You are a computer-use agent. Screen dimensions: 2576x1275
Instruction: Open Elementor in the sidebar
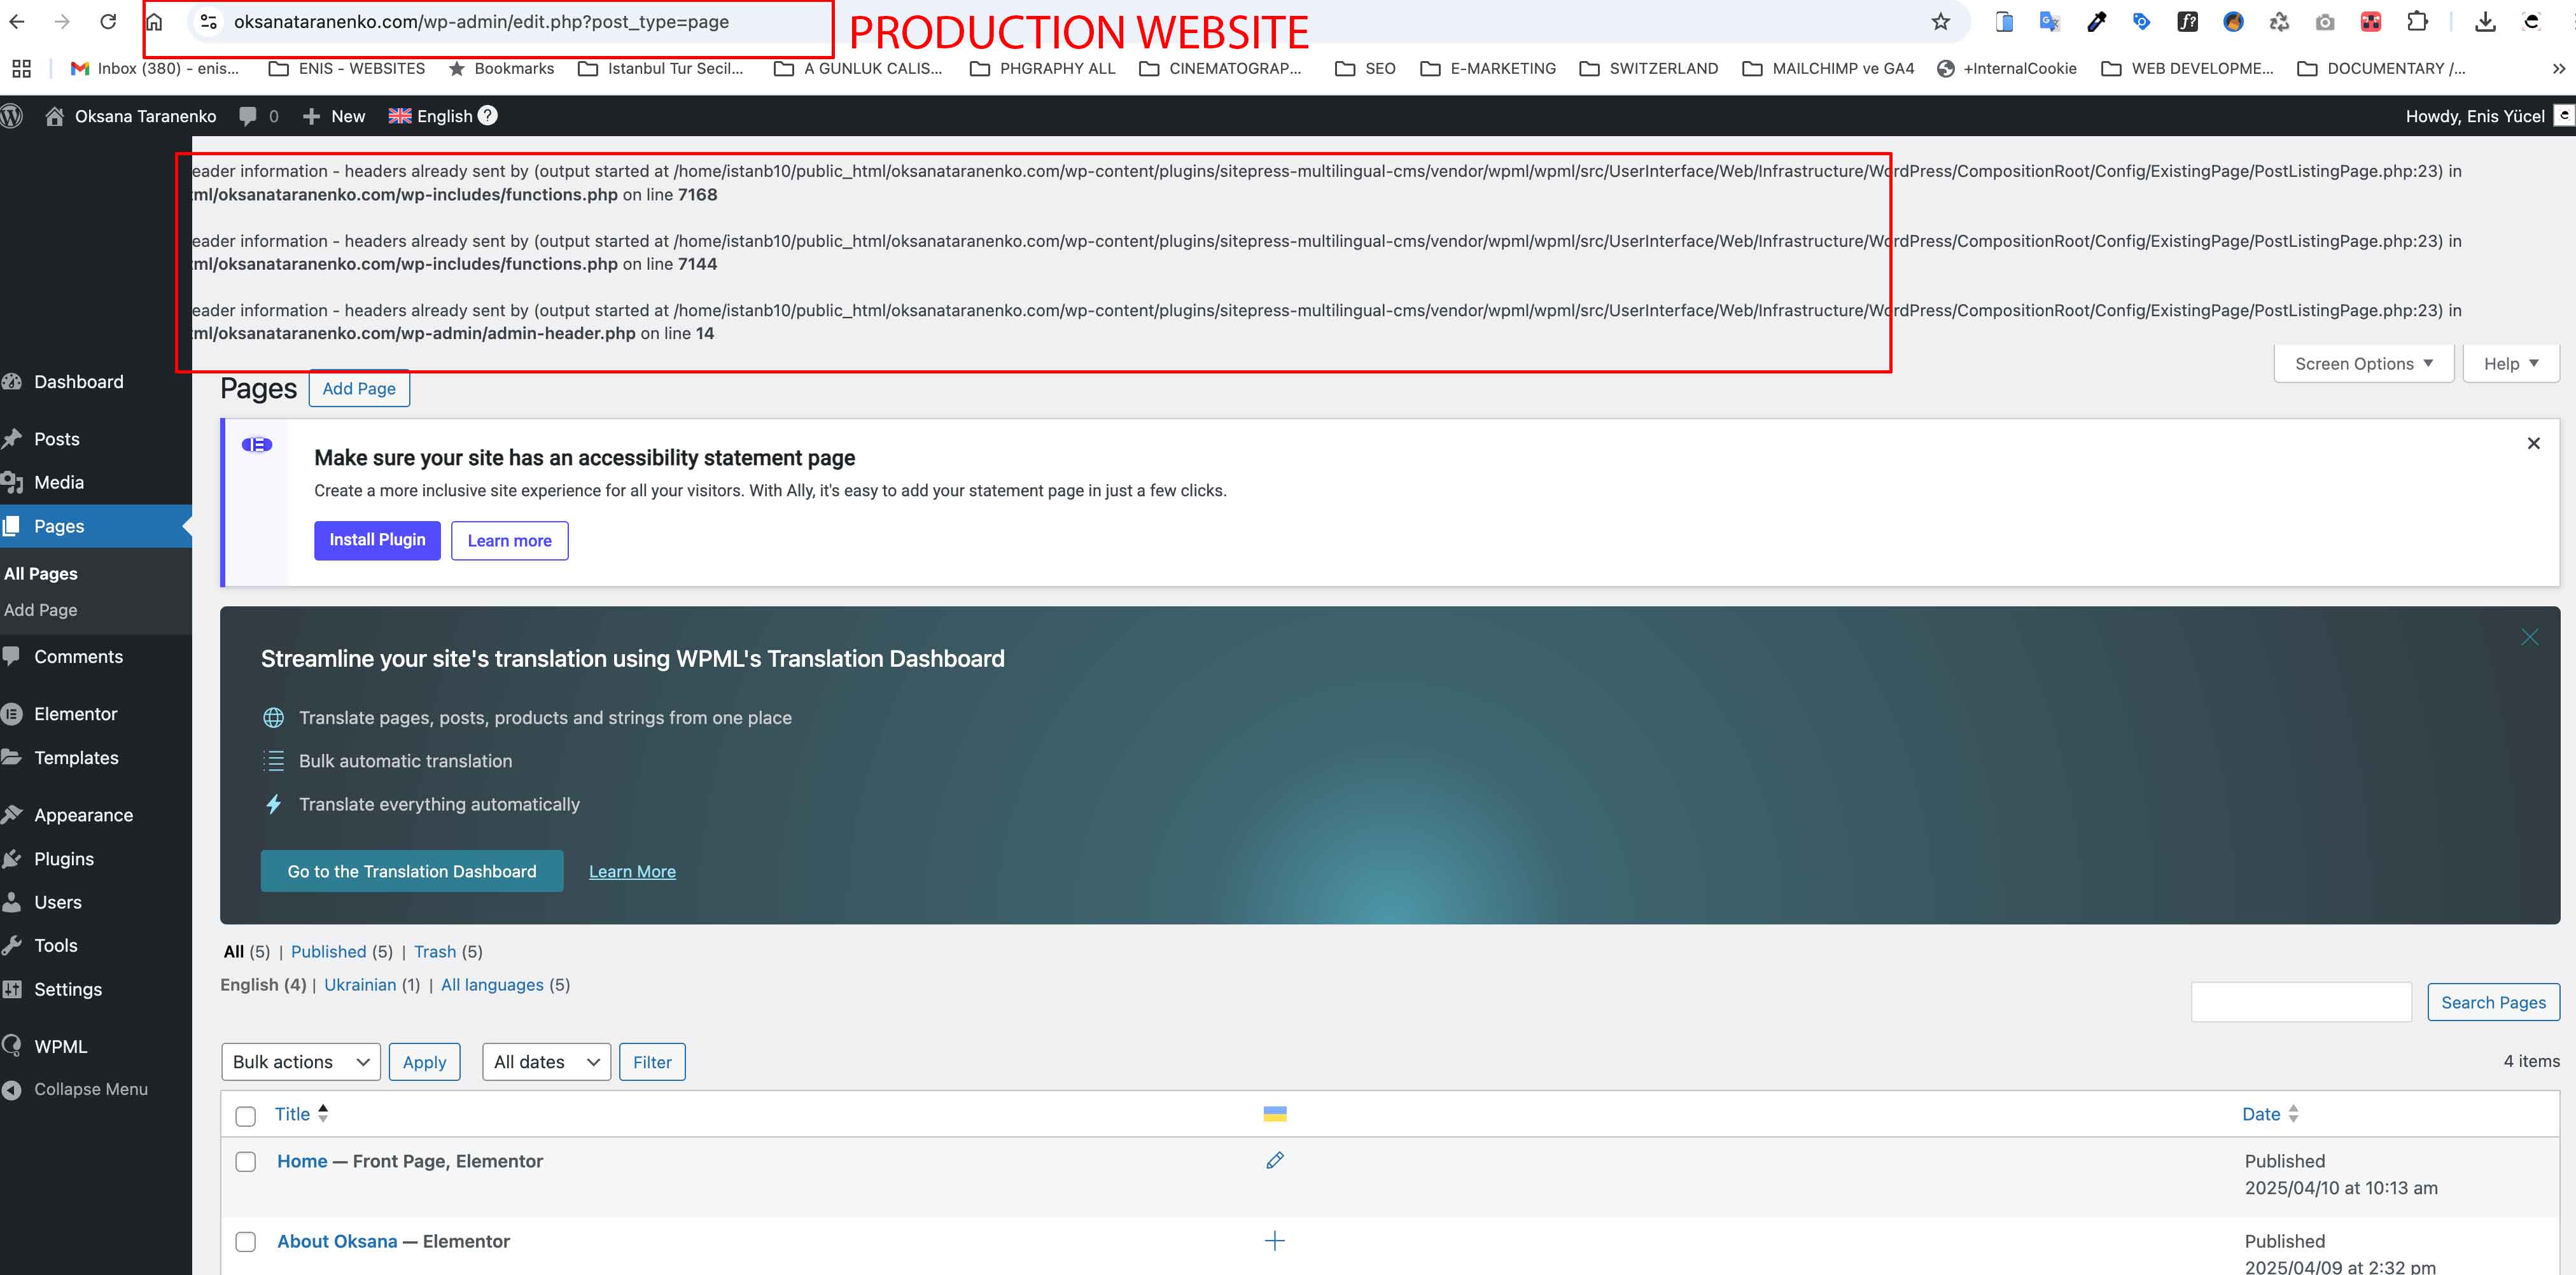click(75, 714)
